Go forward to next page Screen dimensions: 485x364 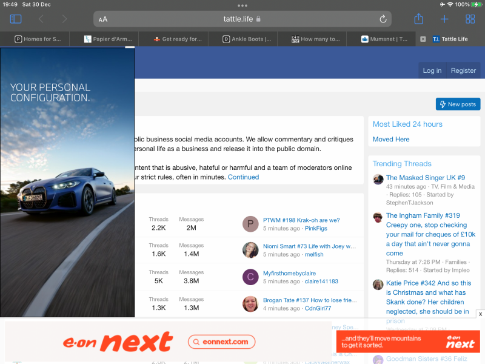coord(64,19)
